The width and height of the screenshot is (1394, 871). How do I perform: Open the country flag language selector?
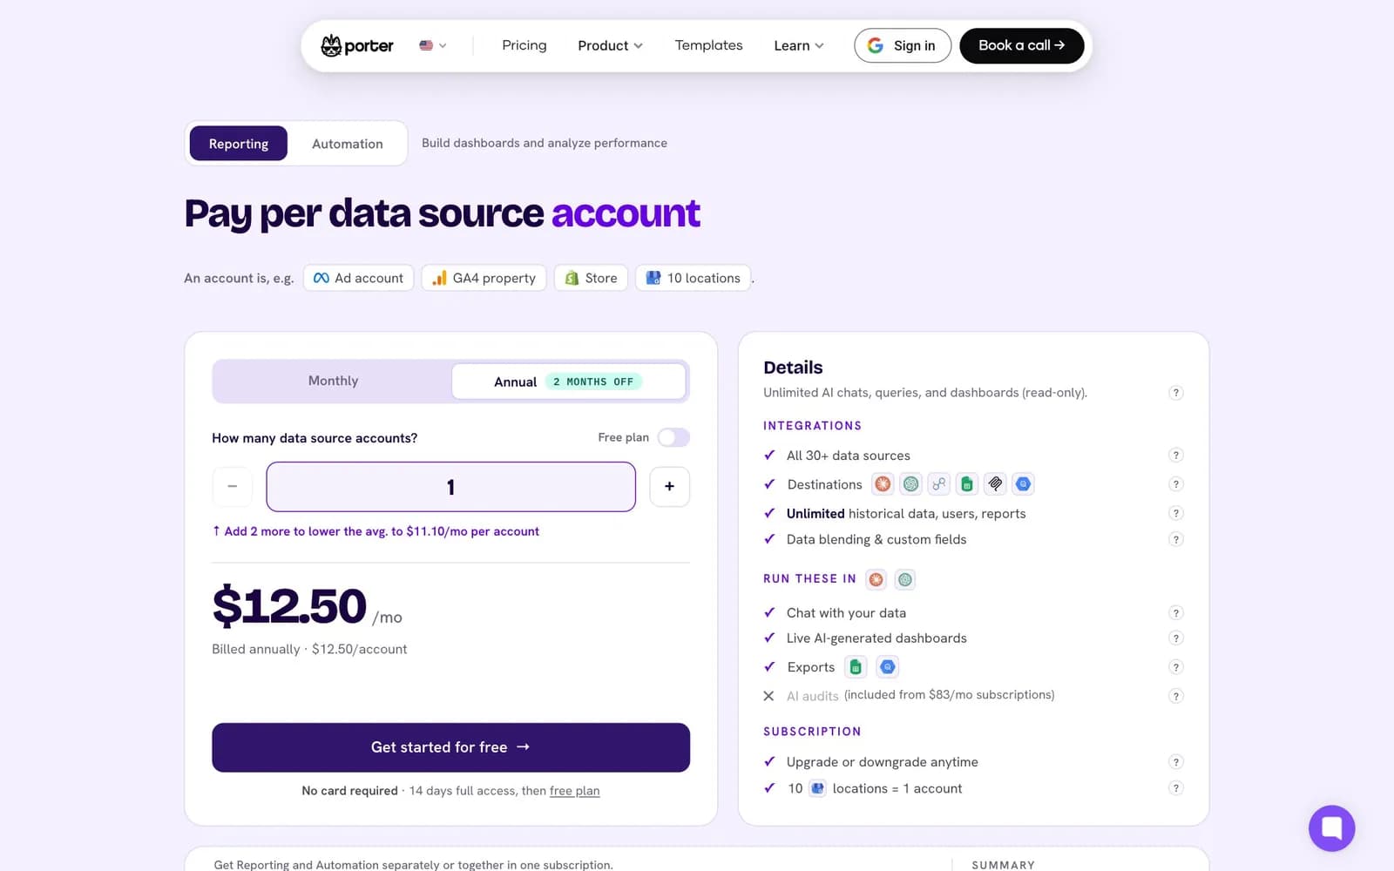click(432, 45)
